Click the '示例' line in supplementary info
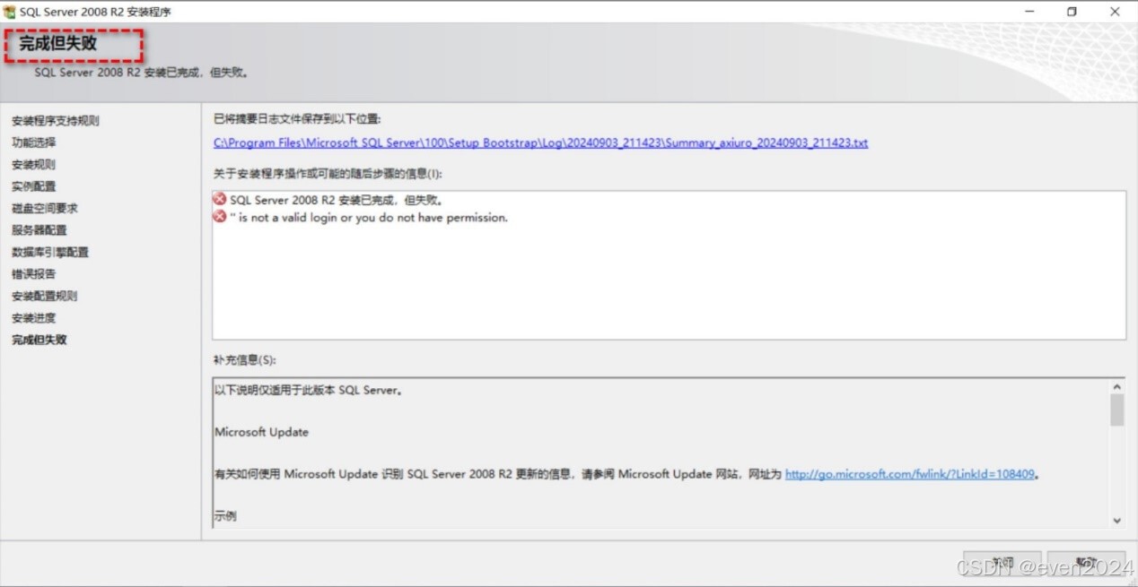Viewport: 1138px width, 587px height. pos(225,516)
